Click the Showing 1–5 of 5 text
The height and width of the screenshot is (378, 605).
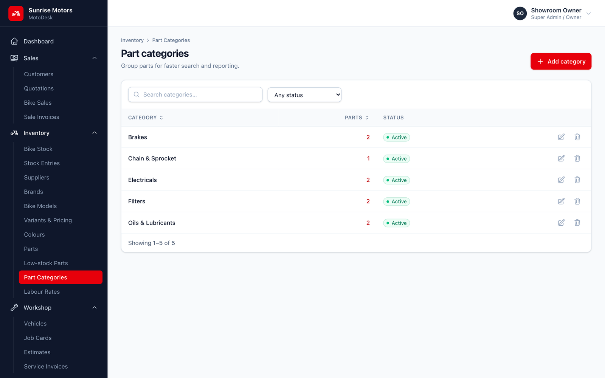point(152,243)
